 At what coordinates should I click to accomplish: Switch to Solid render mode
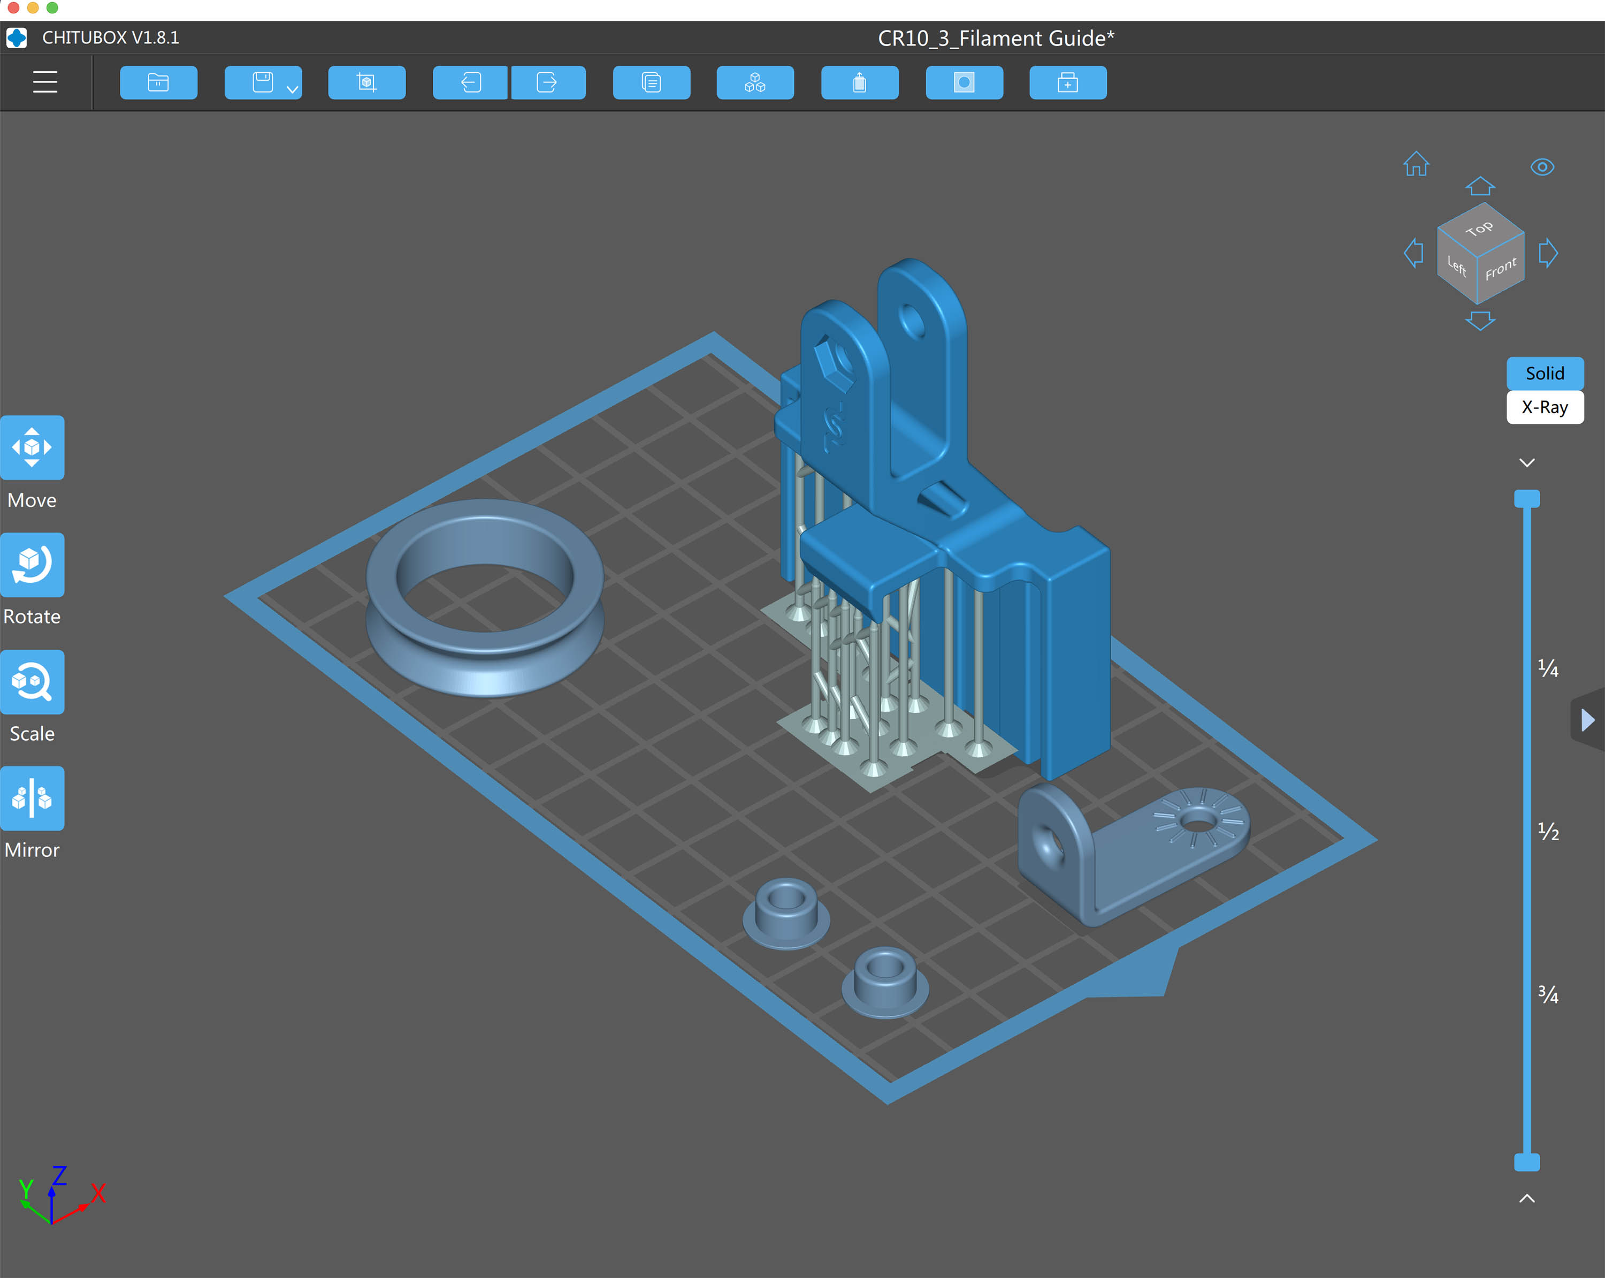(x=1545, y=373)
